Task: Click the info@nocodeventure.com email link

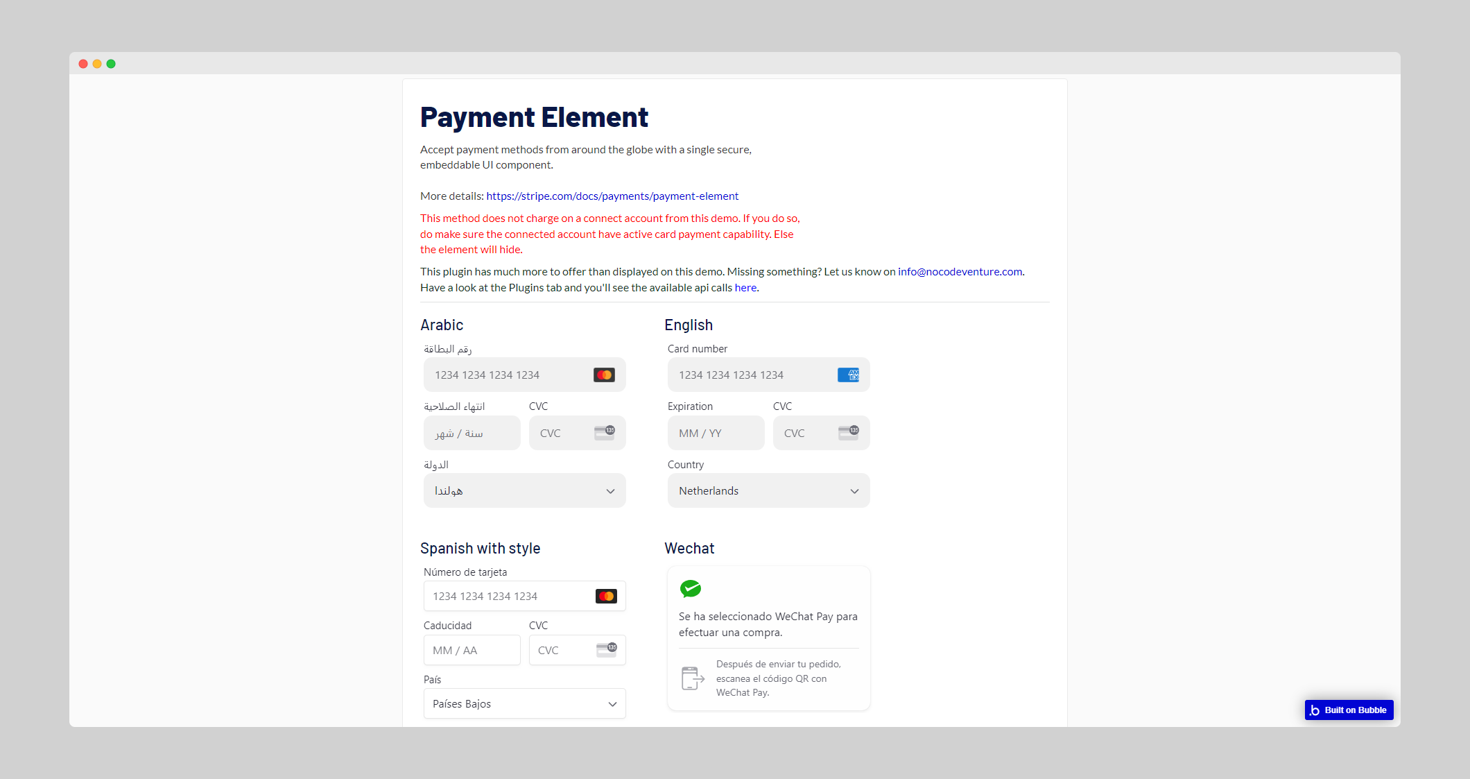Action: [x=960, y=272]
